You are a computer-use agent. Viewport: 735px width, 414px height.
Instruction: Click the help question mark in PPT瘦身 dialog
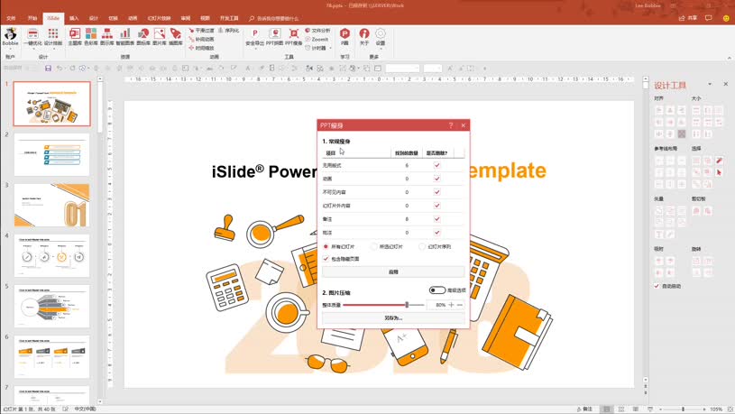pyautogui.click(x=450, y=125)
